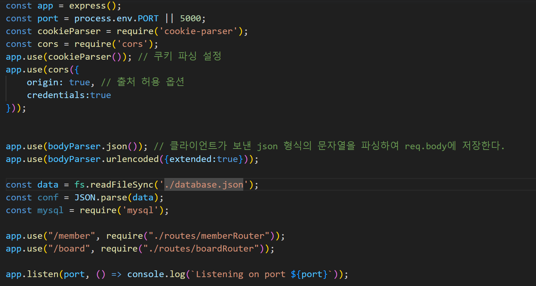Click 'data' in the const data declaration
The width and height of the screenshot is (536, 286).
(x=48, y=185)
